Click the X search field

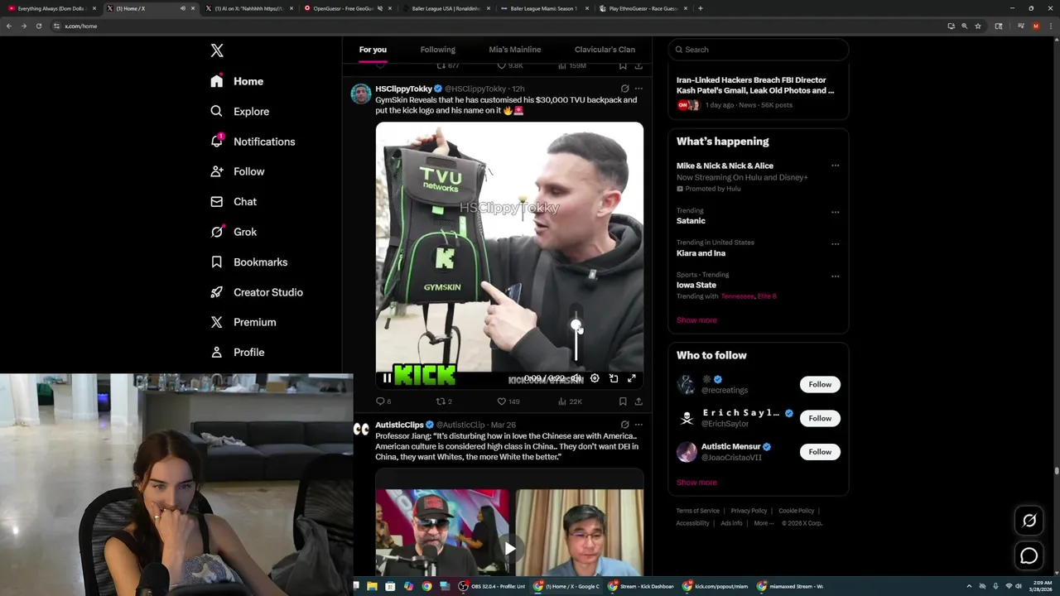(759, 50)
